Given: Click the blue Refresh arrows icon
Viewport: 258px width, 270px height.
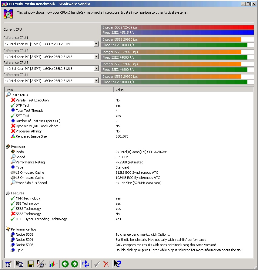Looking at the screenshot, I should tap(85, 264).
